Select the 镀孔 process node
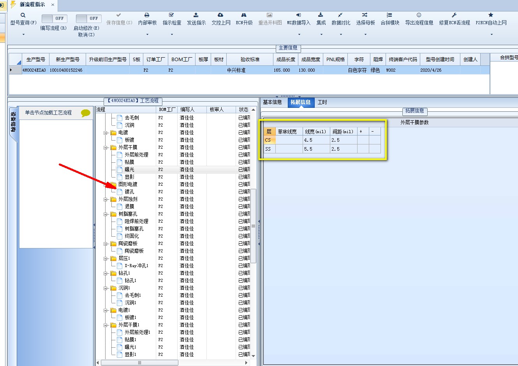This screenshot has height=366, width=518. click(129, 192)
